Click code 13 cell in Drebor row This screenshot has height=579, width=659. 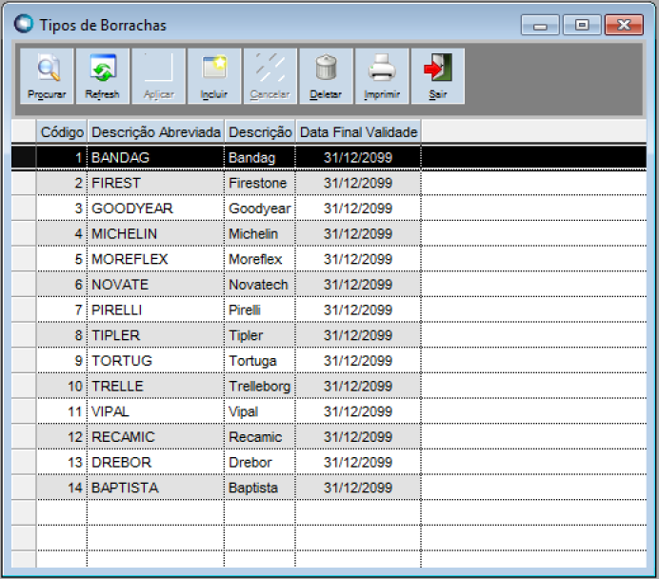pos(62,462)
